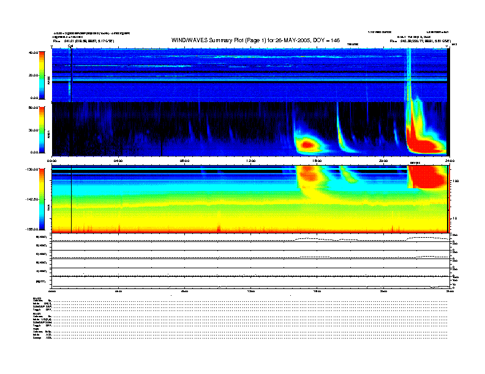Click the red burst near 15:30 in RAD1
This screenshot has width=485, height=374.
(307, 144)
